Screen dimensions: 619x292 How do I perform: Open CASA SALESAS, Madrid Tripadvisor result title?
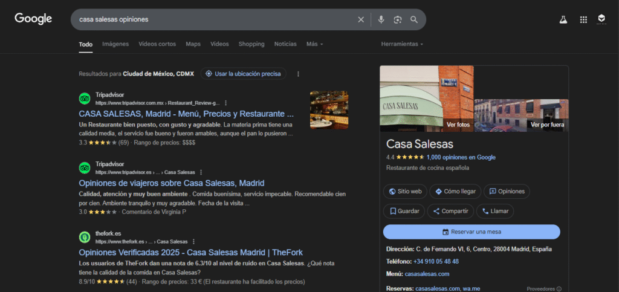186,114
